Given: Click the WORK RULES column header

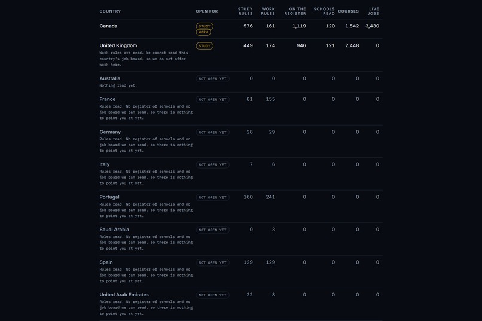Looking at the screenshot, I should coord(268,11).
